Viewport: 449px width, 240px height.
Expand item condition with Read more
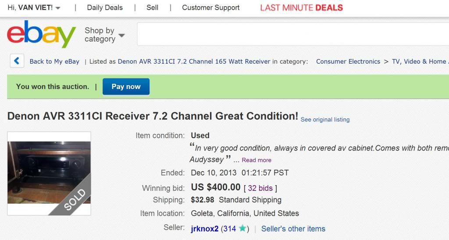(x=257, y=160)
